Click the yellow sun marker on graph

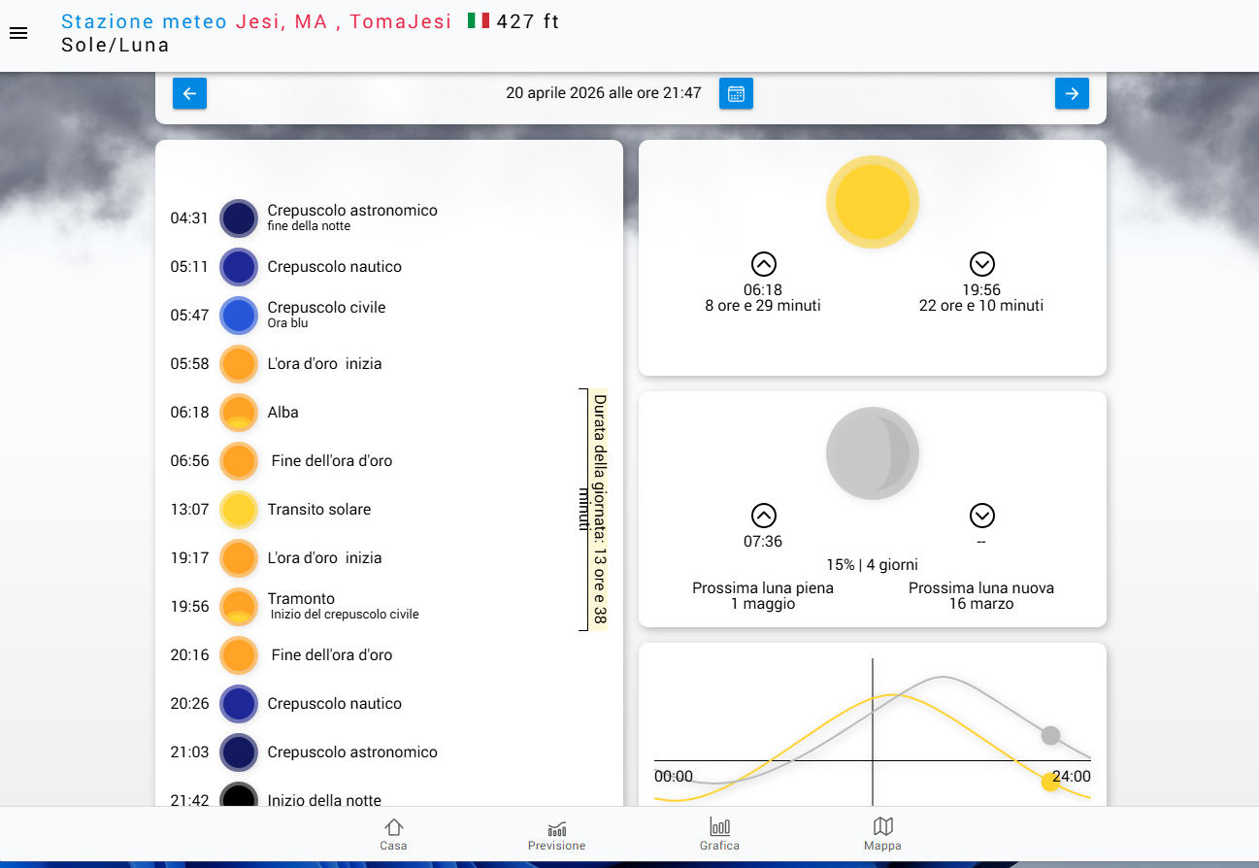(1050, 782)
